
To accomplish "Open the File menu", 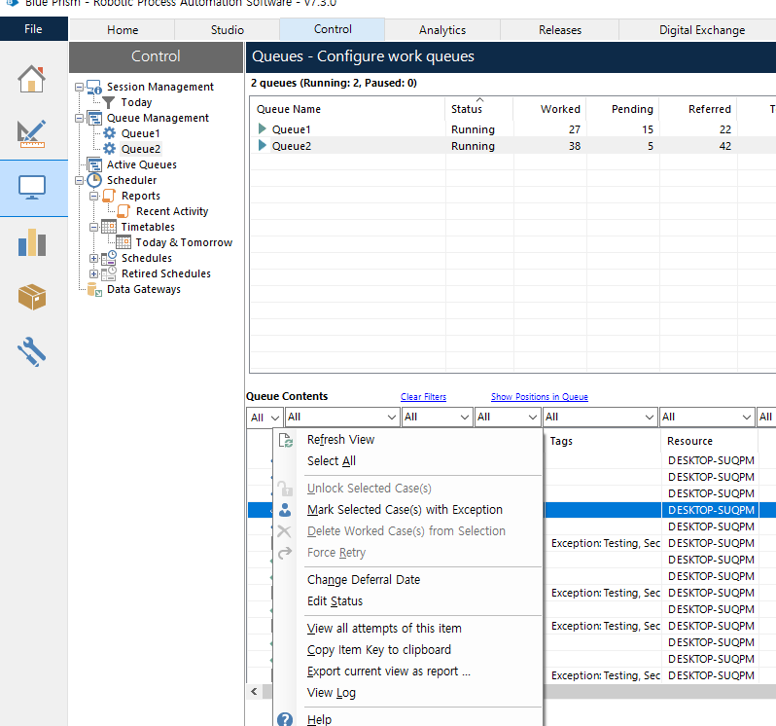I will click(34, 29).
